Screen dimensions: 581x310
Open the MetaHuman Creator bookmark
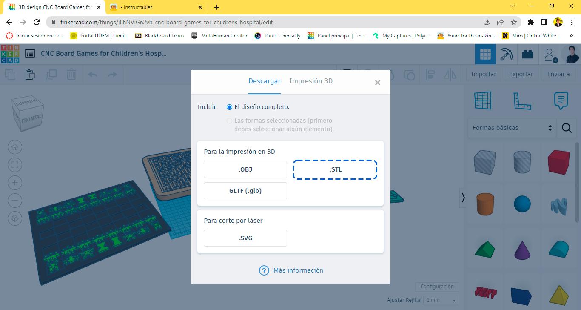(x=219, y=36)
